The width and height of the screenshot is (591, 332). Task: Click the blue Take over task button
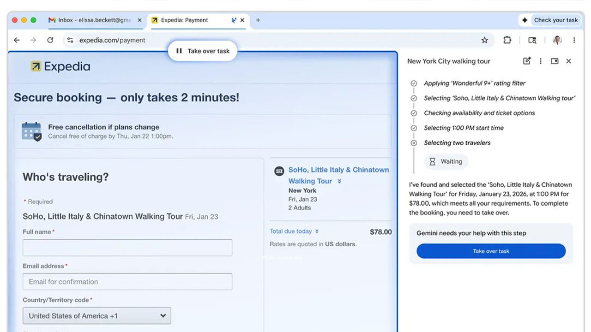[491, 251]
